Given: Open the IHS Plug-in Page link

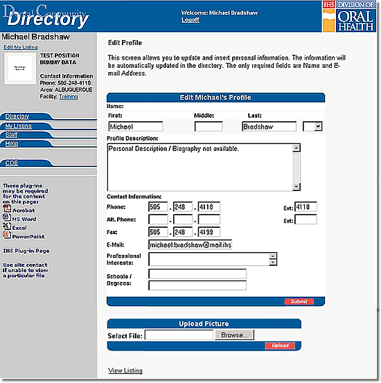Looking at the screenshot, I should tap(26, 251).
